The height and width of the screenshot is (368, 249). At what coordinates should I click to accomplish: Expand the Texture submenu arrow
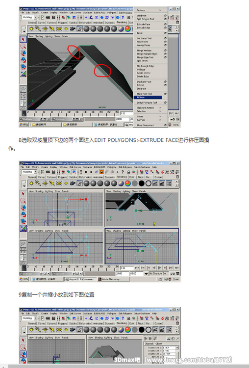pos(160,10)
